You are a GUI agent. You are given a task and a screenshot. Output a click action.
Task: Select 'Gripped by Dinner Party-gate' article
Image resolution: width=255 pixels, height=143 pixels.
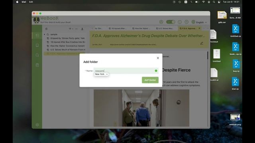point(66,38)
